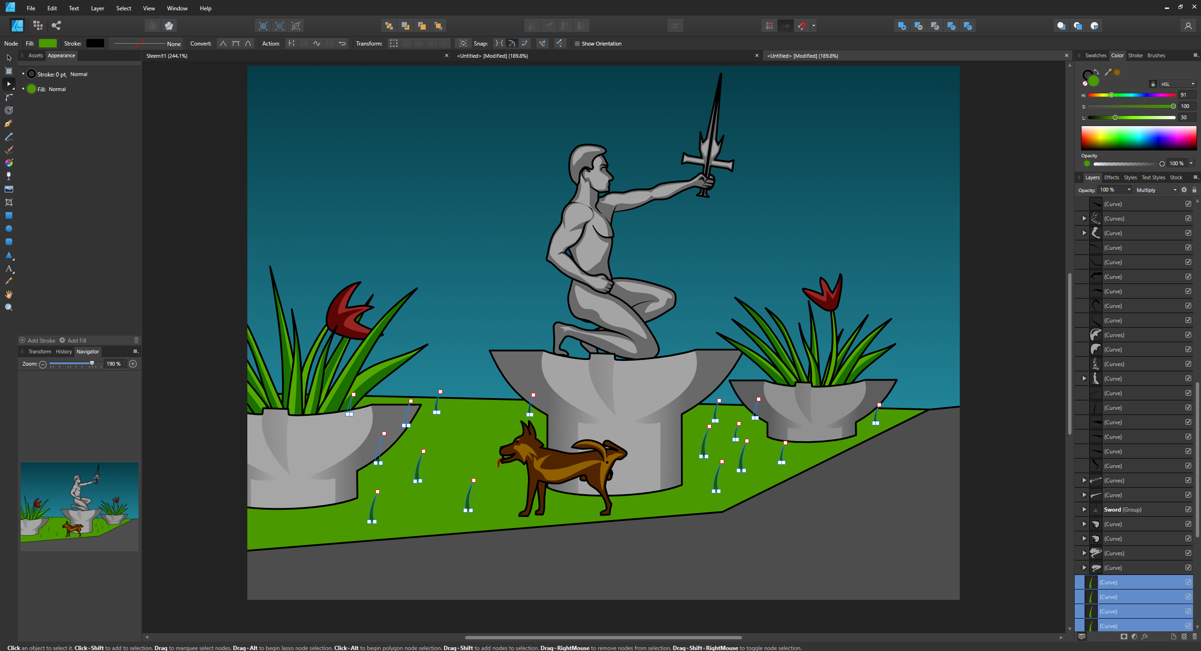This screenshot has height=651, width=1201.
Task: Toggle visibility of topmost Curve layer
Action: 1188,204
